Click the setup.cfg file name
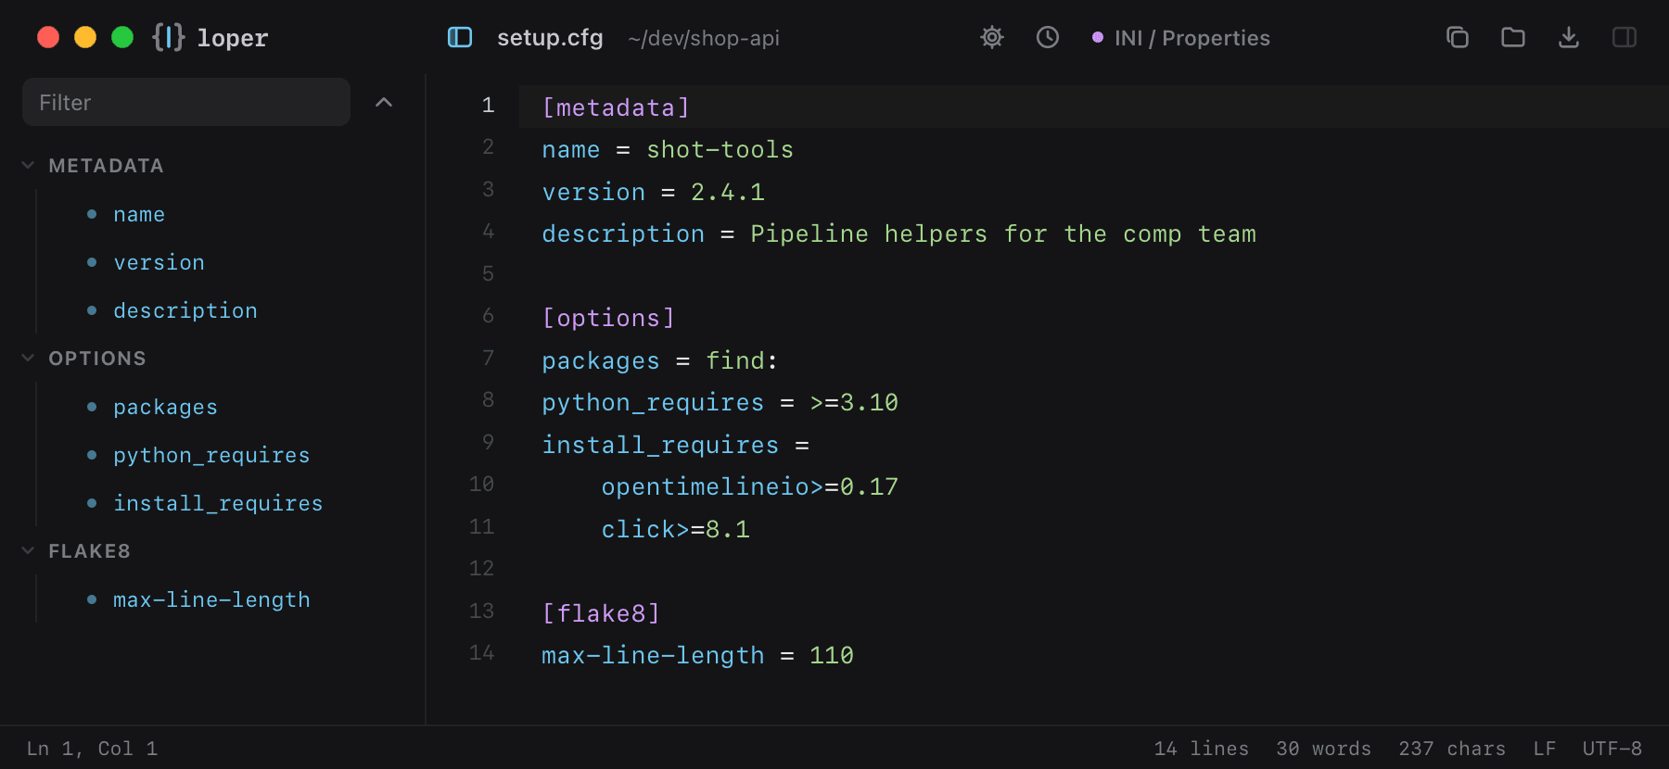The image size is (1669, 769). pyautogui.click(x=550, y=38)
